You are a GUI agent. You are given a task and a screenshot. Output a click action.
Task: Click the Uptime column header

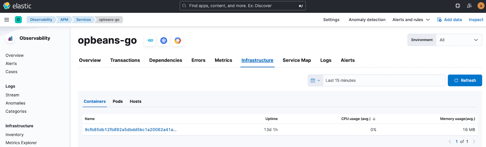272,119
